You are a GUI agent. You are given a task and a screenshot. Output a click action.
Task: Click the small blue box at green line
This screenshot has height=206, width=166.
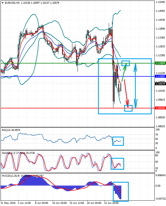[126, 63]
